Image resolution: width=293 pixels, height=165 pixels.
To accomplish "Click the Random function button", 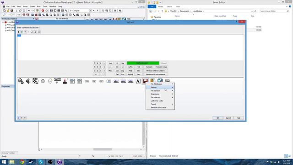I will [149, 67].
